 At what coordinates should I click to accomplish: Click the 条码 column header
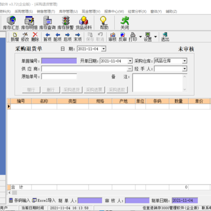157,101
